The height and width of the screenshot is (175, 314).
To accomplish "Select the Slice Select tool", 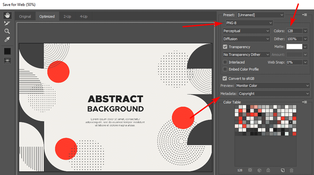I will [x=7, y=23].
